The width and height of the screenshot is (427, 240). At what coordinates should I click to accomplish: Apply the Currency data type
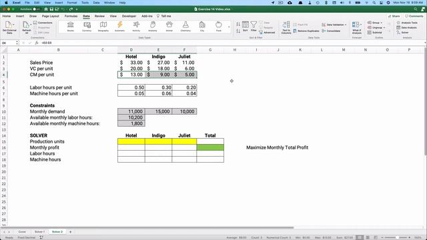click(87, 27)
